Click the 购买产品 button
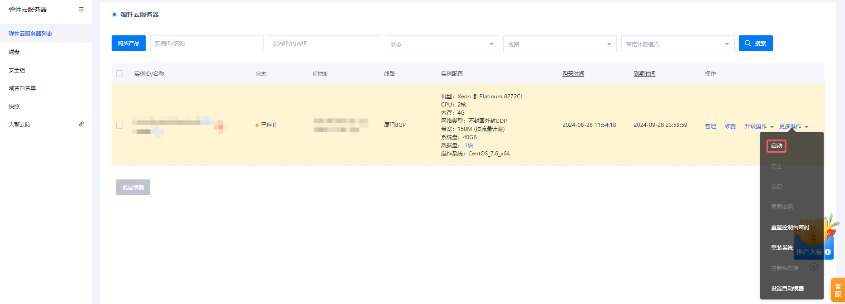845x304 pixels. click(x=128, y=43)
